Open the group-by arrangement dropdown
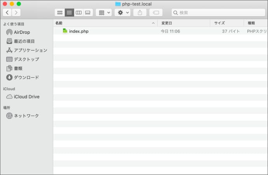The width and height of the screenshot is (268, 175). coord(104,13)
